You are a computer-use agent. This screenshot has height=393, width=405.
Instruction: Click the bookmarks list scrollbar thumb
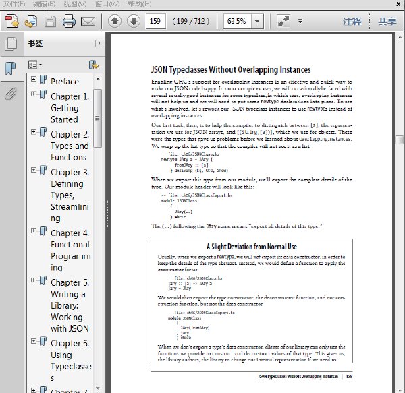[97, 119]
